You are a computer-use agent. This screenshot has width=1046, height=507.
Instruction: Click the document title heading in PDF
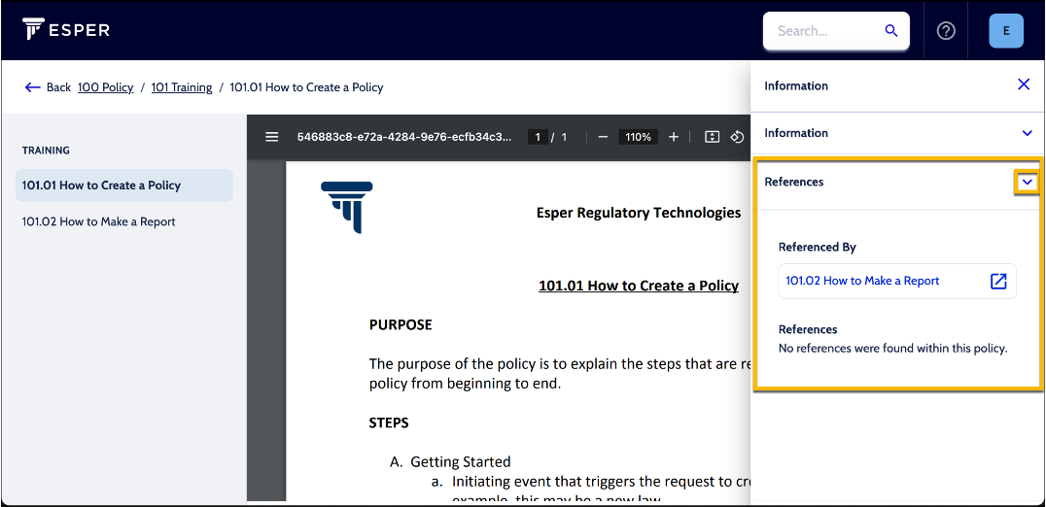(639, 286)
